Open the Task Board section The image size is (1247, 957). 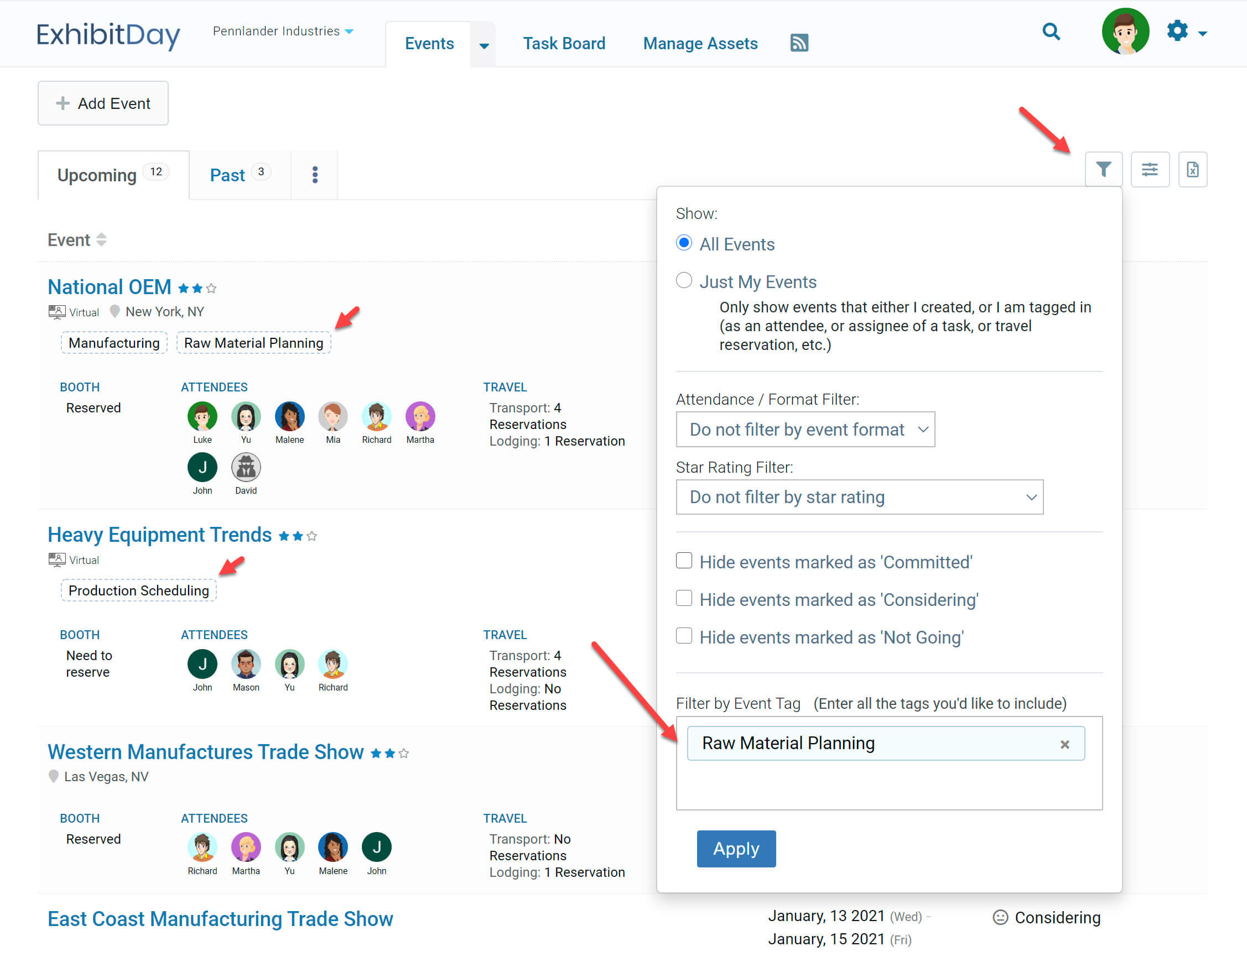564,43
